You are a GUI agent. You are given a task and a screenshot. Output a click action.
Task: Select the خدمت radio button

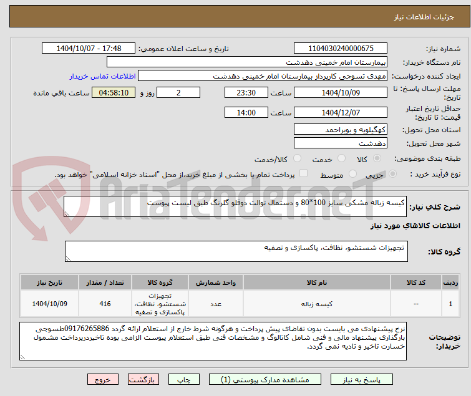(341, 158)
